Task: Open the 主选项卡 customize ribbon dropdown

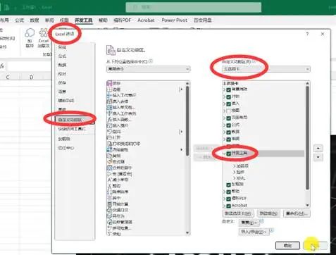Action: [x=266, y=69]
